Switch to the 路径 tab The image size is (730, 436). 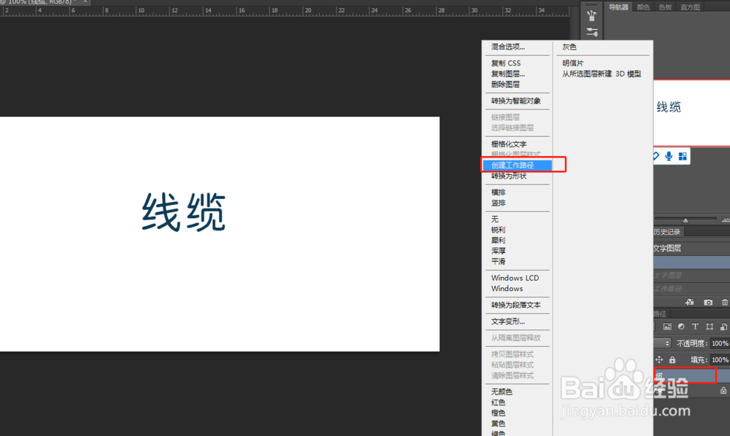click(660, 314)
